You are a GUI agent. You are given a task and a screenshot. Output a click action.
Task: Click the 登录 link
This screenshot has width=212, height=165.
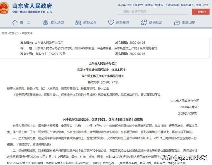(x=199, y=5)
